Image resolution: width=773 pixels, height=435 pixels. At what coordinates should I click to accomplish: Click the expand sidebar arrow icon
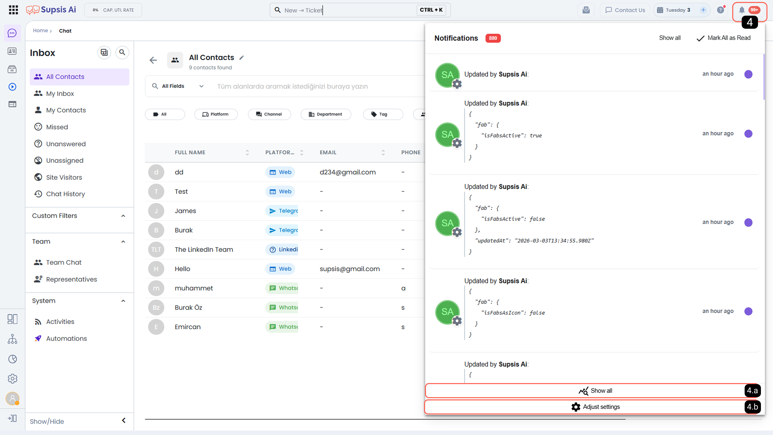tap(12, 418)
